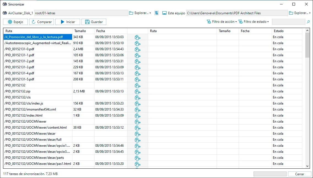The width and height of the screenshot is (313, 178).
Task: Click the filter search text box
Action: pyautogui.click(x=288, y=22)
